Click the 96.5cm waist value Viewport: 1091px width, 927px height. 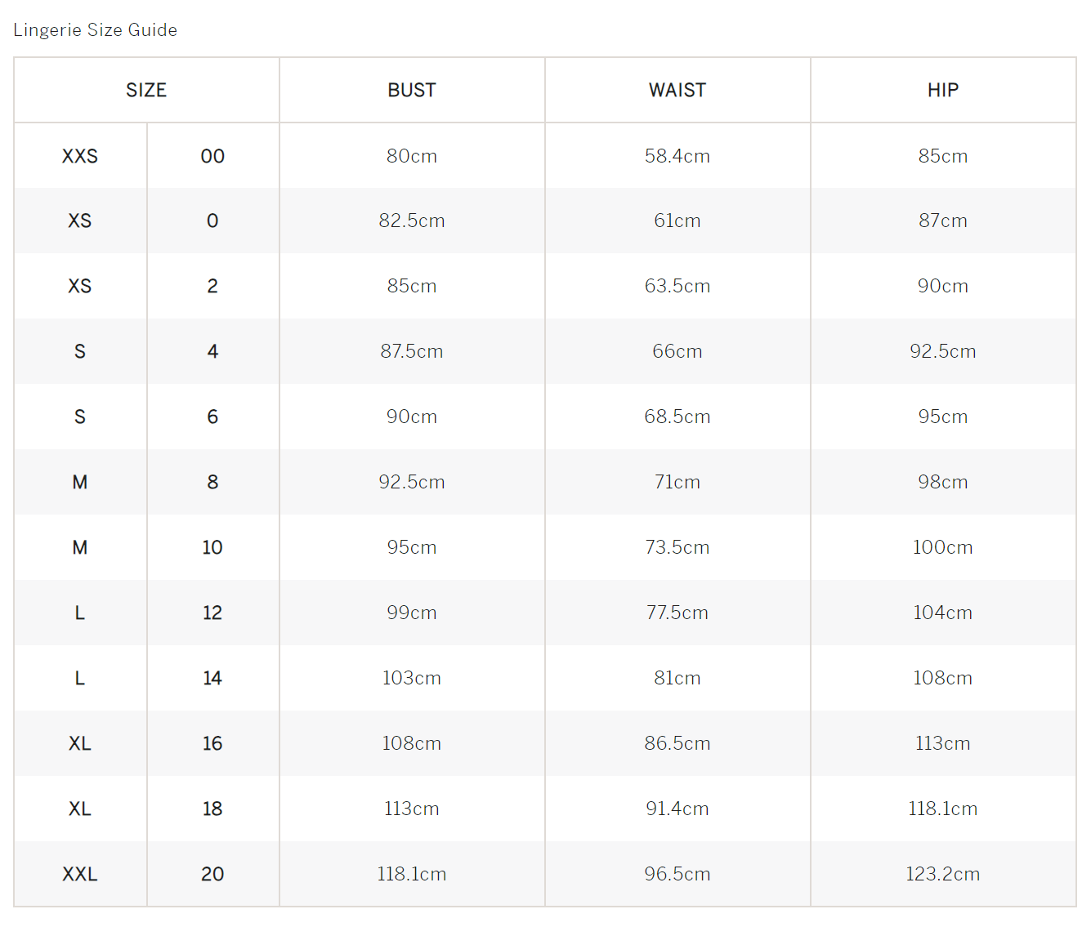(677, 875)
